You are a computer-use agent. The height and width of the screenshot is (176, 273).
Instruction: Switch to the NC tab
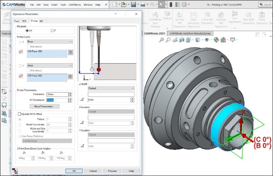[x=41, y=21]
